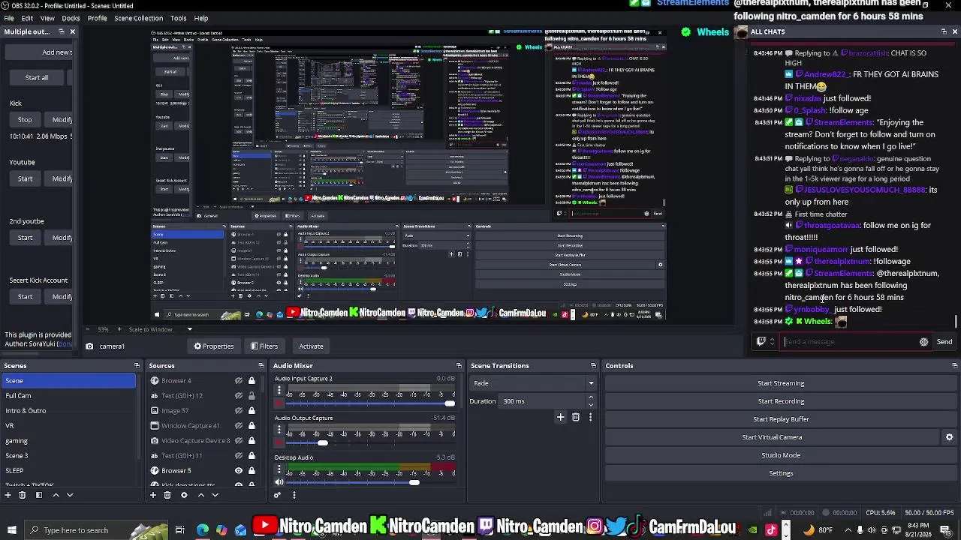Image resolution: width=961 pixels, height=540 pixels.
Task: Open Audio Input Capture 2 options menu
Action: tap(279, 391)
